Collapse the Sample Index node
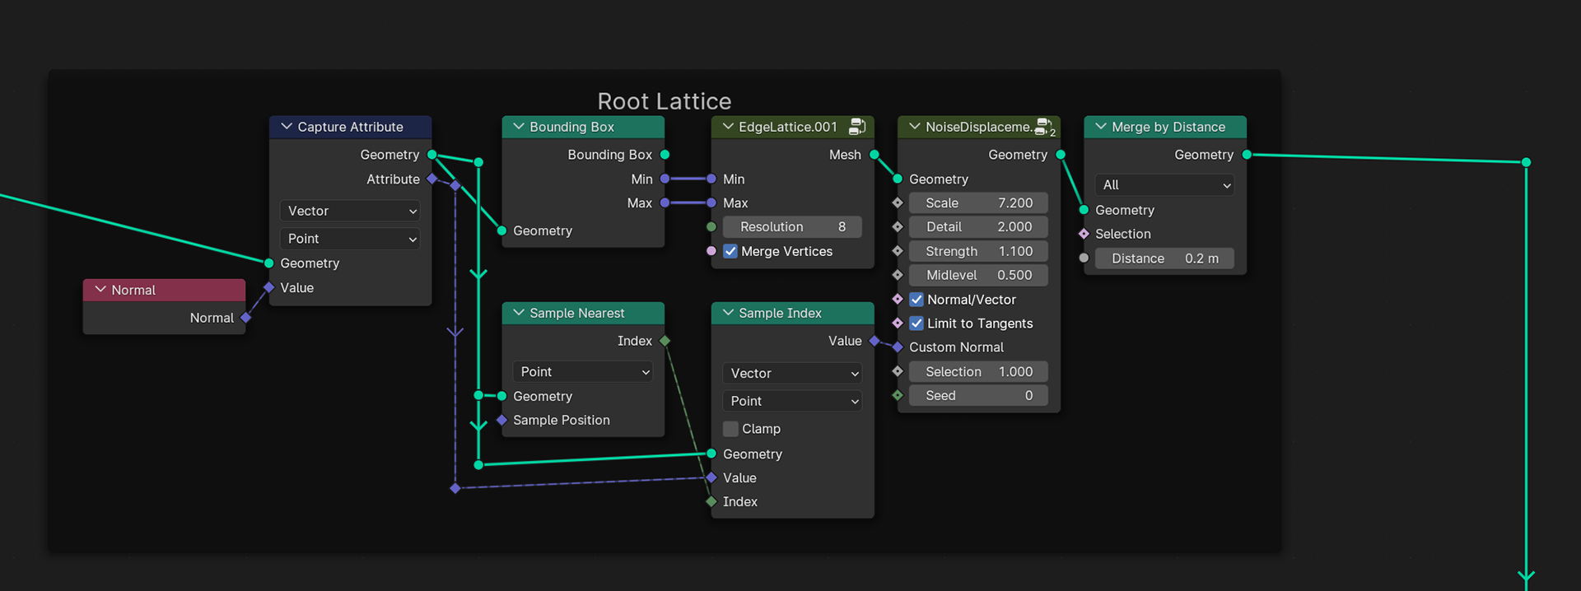Screen dimensions: 1581x591 728,313
